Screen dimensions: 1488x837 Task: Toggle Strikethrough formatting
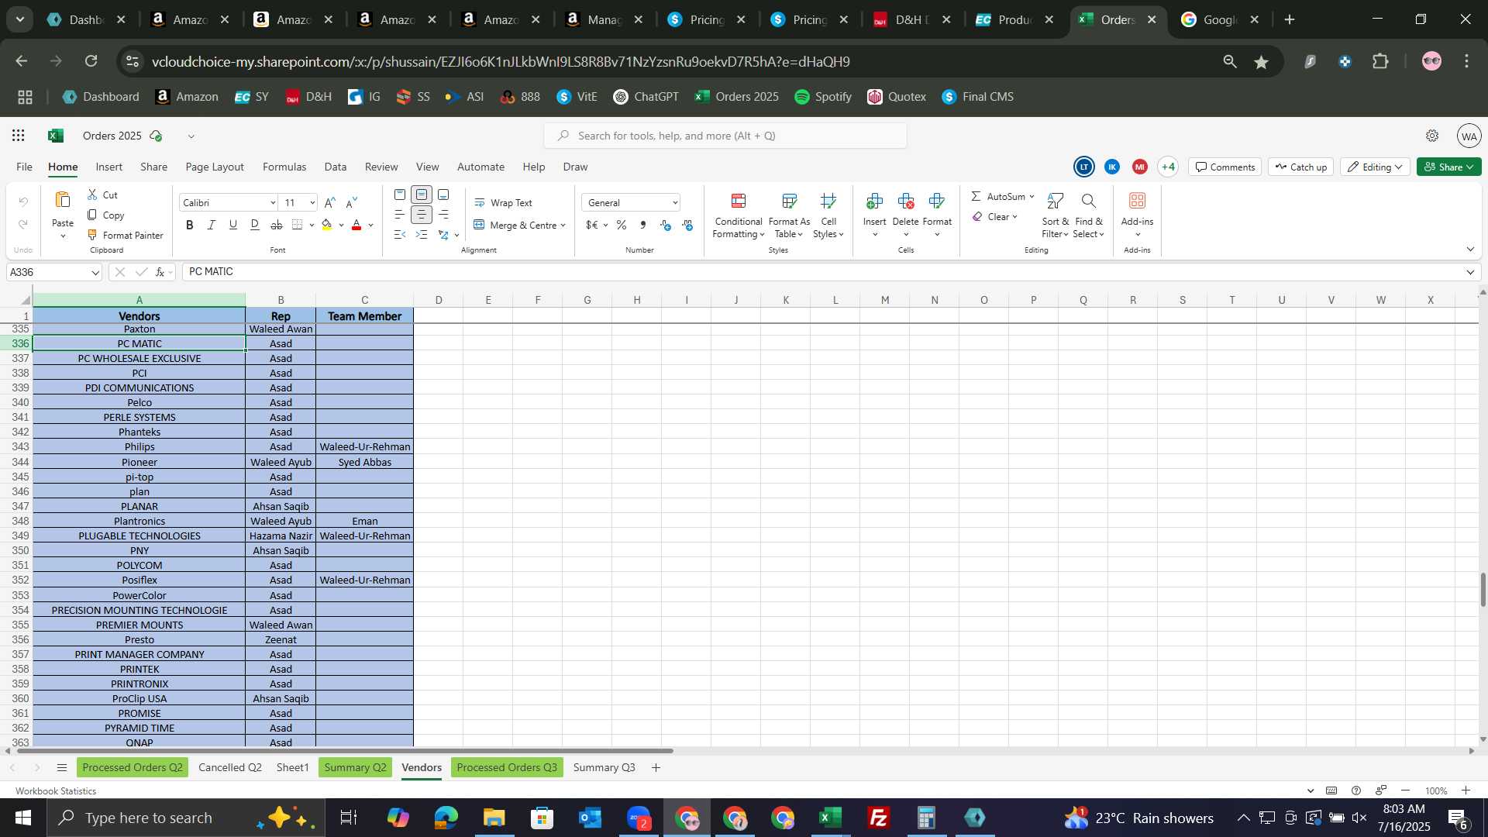point(277,225)
